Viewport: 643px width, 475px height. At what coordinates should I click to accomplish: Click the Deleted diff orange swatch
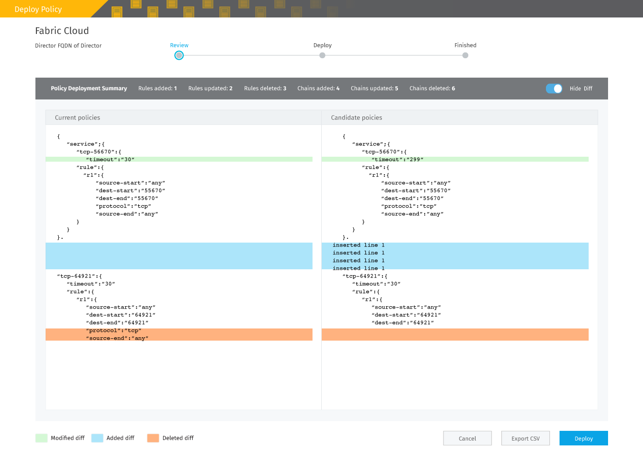tap(153, 438)
